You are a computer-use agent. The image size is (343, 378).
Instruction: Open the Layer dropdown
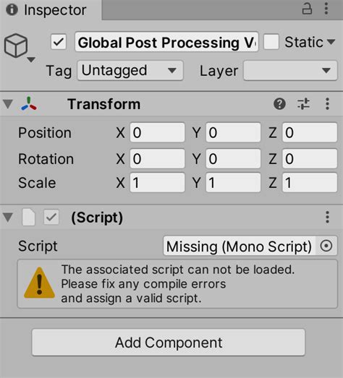(290, 70)
